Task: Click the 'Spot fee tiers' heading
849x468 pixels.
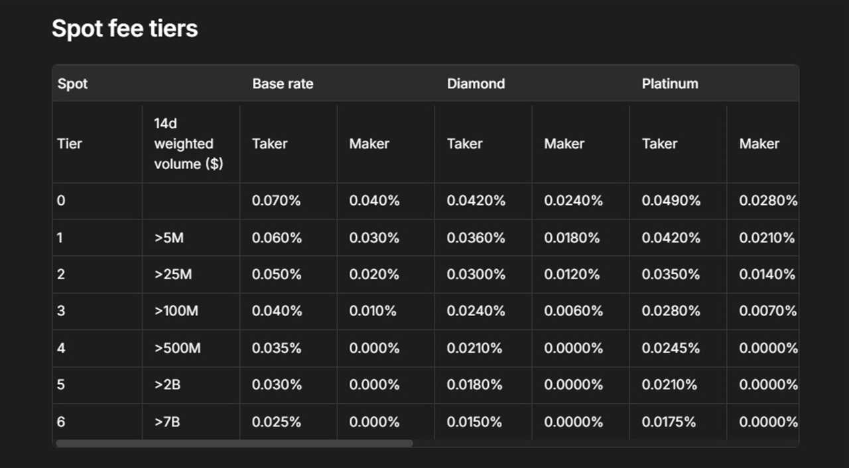Action: (x=125, y=29)
